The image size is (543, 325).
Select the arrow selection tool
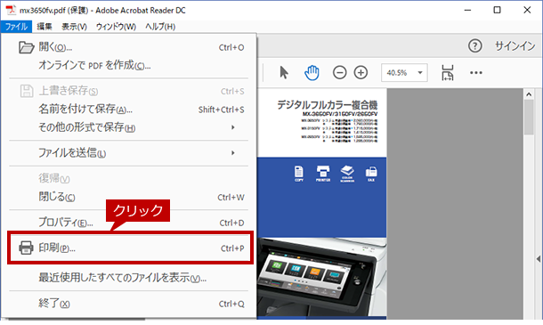284,73
